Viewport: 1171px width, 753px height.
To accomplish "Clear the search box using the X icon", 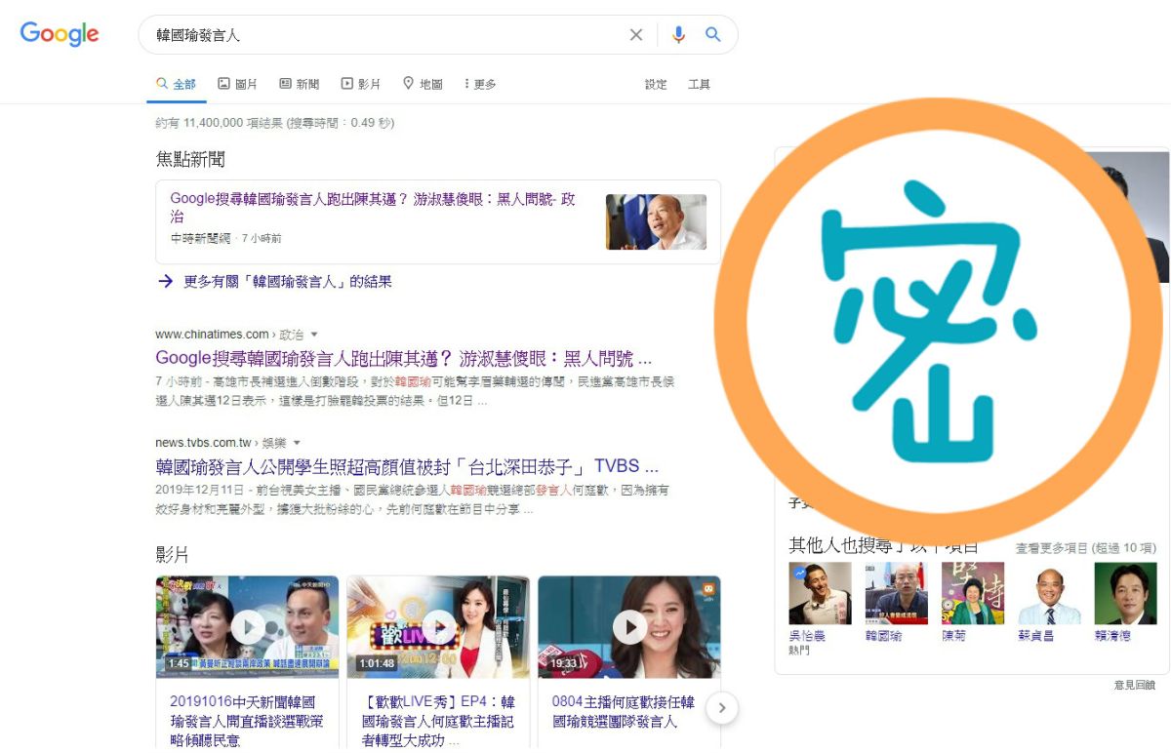I will point(635,34).
